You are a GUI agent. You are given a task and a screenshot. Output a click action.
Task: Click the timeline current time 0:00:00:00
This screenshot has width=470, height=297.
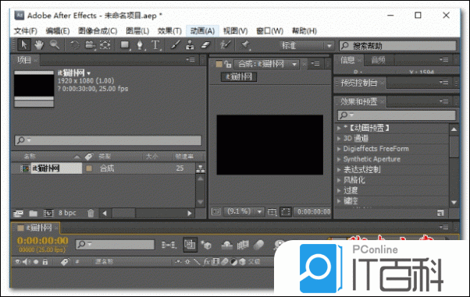[x=43, y=241]
